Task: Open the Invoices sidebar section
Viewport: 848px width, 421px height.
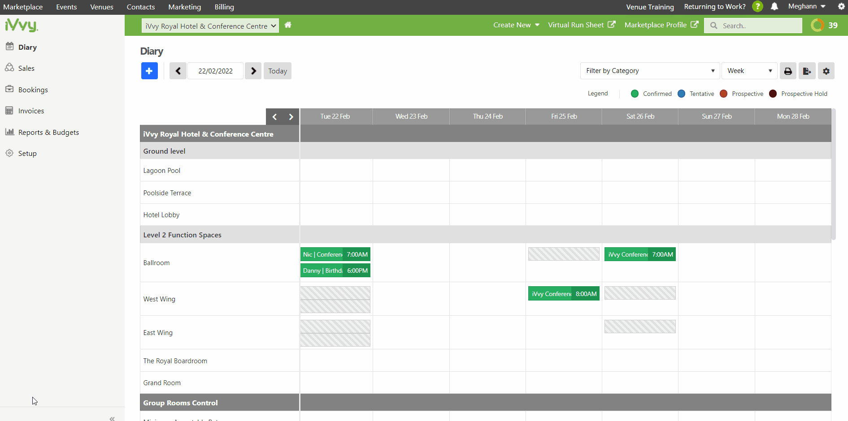Action: click(x=25, y=111)
